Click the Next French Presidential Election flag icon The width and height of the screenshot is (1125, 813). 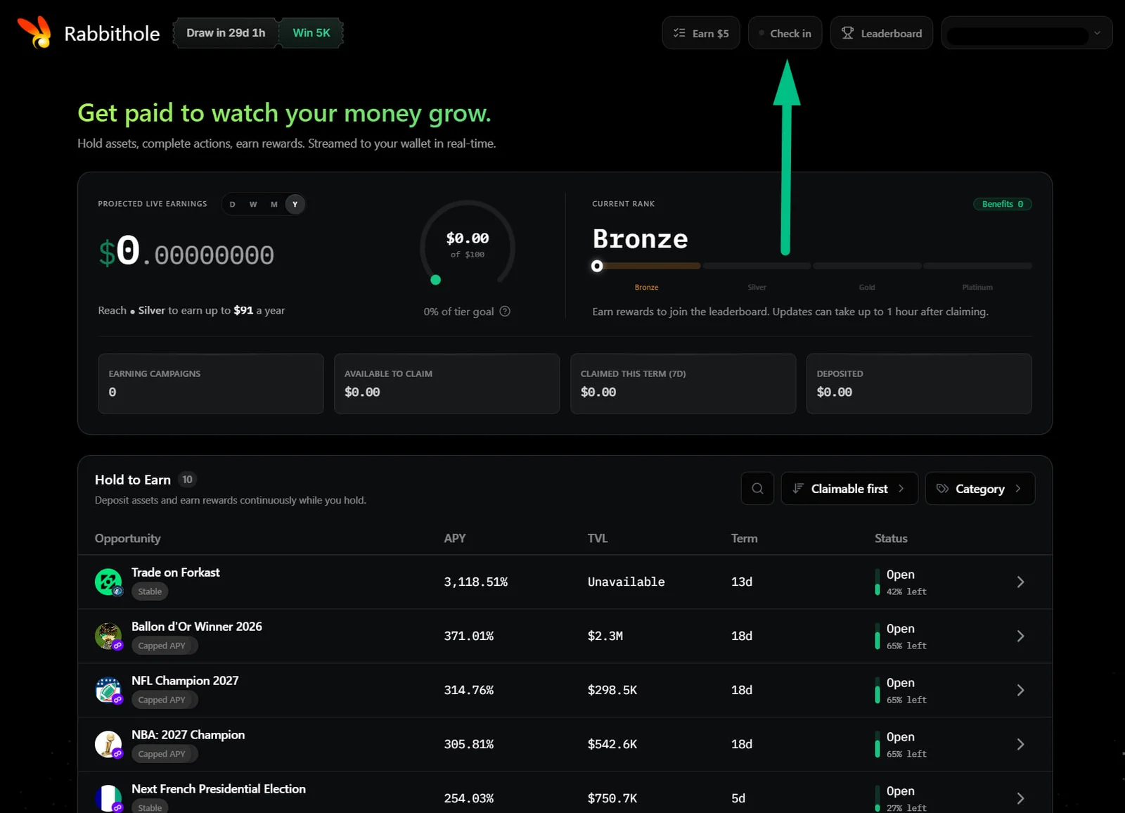click(108, 798)
